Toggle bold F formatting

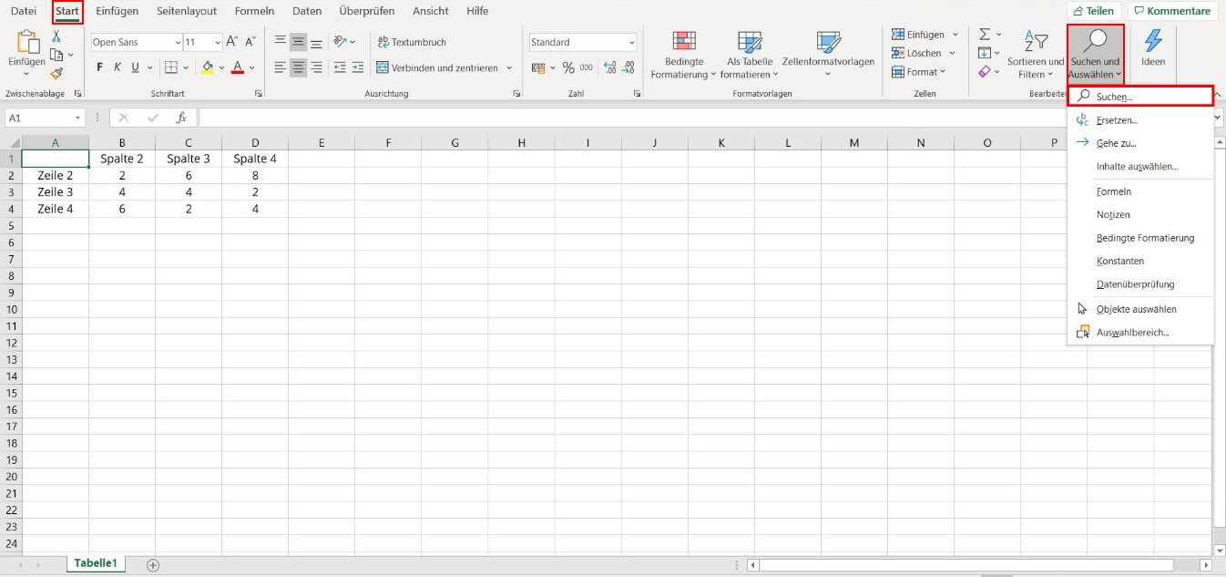[x=99, y=67]
